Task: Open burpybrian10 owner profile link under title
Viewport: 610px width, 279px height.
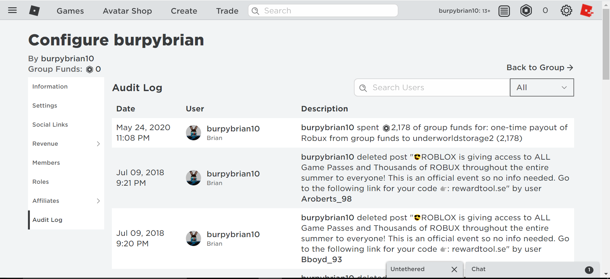Action: pyautogui.click(x=67, y=59)
